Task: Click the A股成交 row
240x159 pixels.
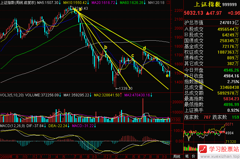Action: tap(211, 29)
